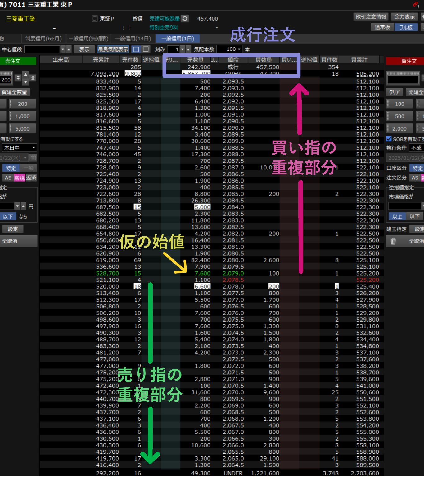Click the trash icon beside 全取消

(x=393, y=241)
